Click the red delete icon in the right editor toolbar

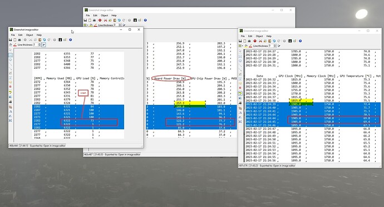click(x=255, y=41)
